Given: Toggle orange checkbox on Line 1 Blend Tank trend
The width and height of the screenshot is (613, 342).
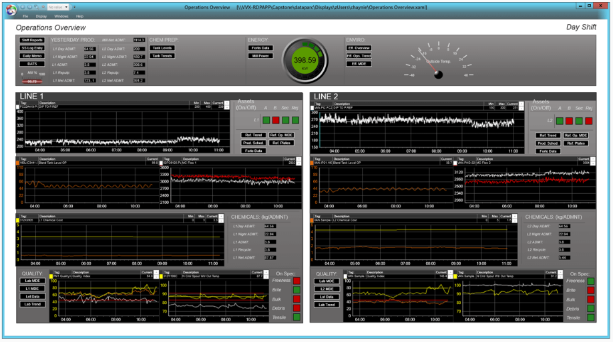Looking at the screenshot, I should point(17,163).
